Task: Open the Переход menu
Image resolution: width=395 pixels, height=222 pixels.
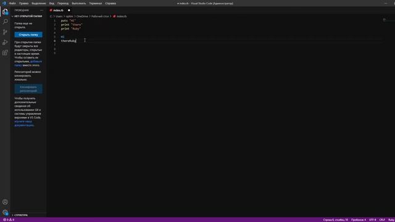Action: click(x=63, y=3)
